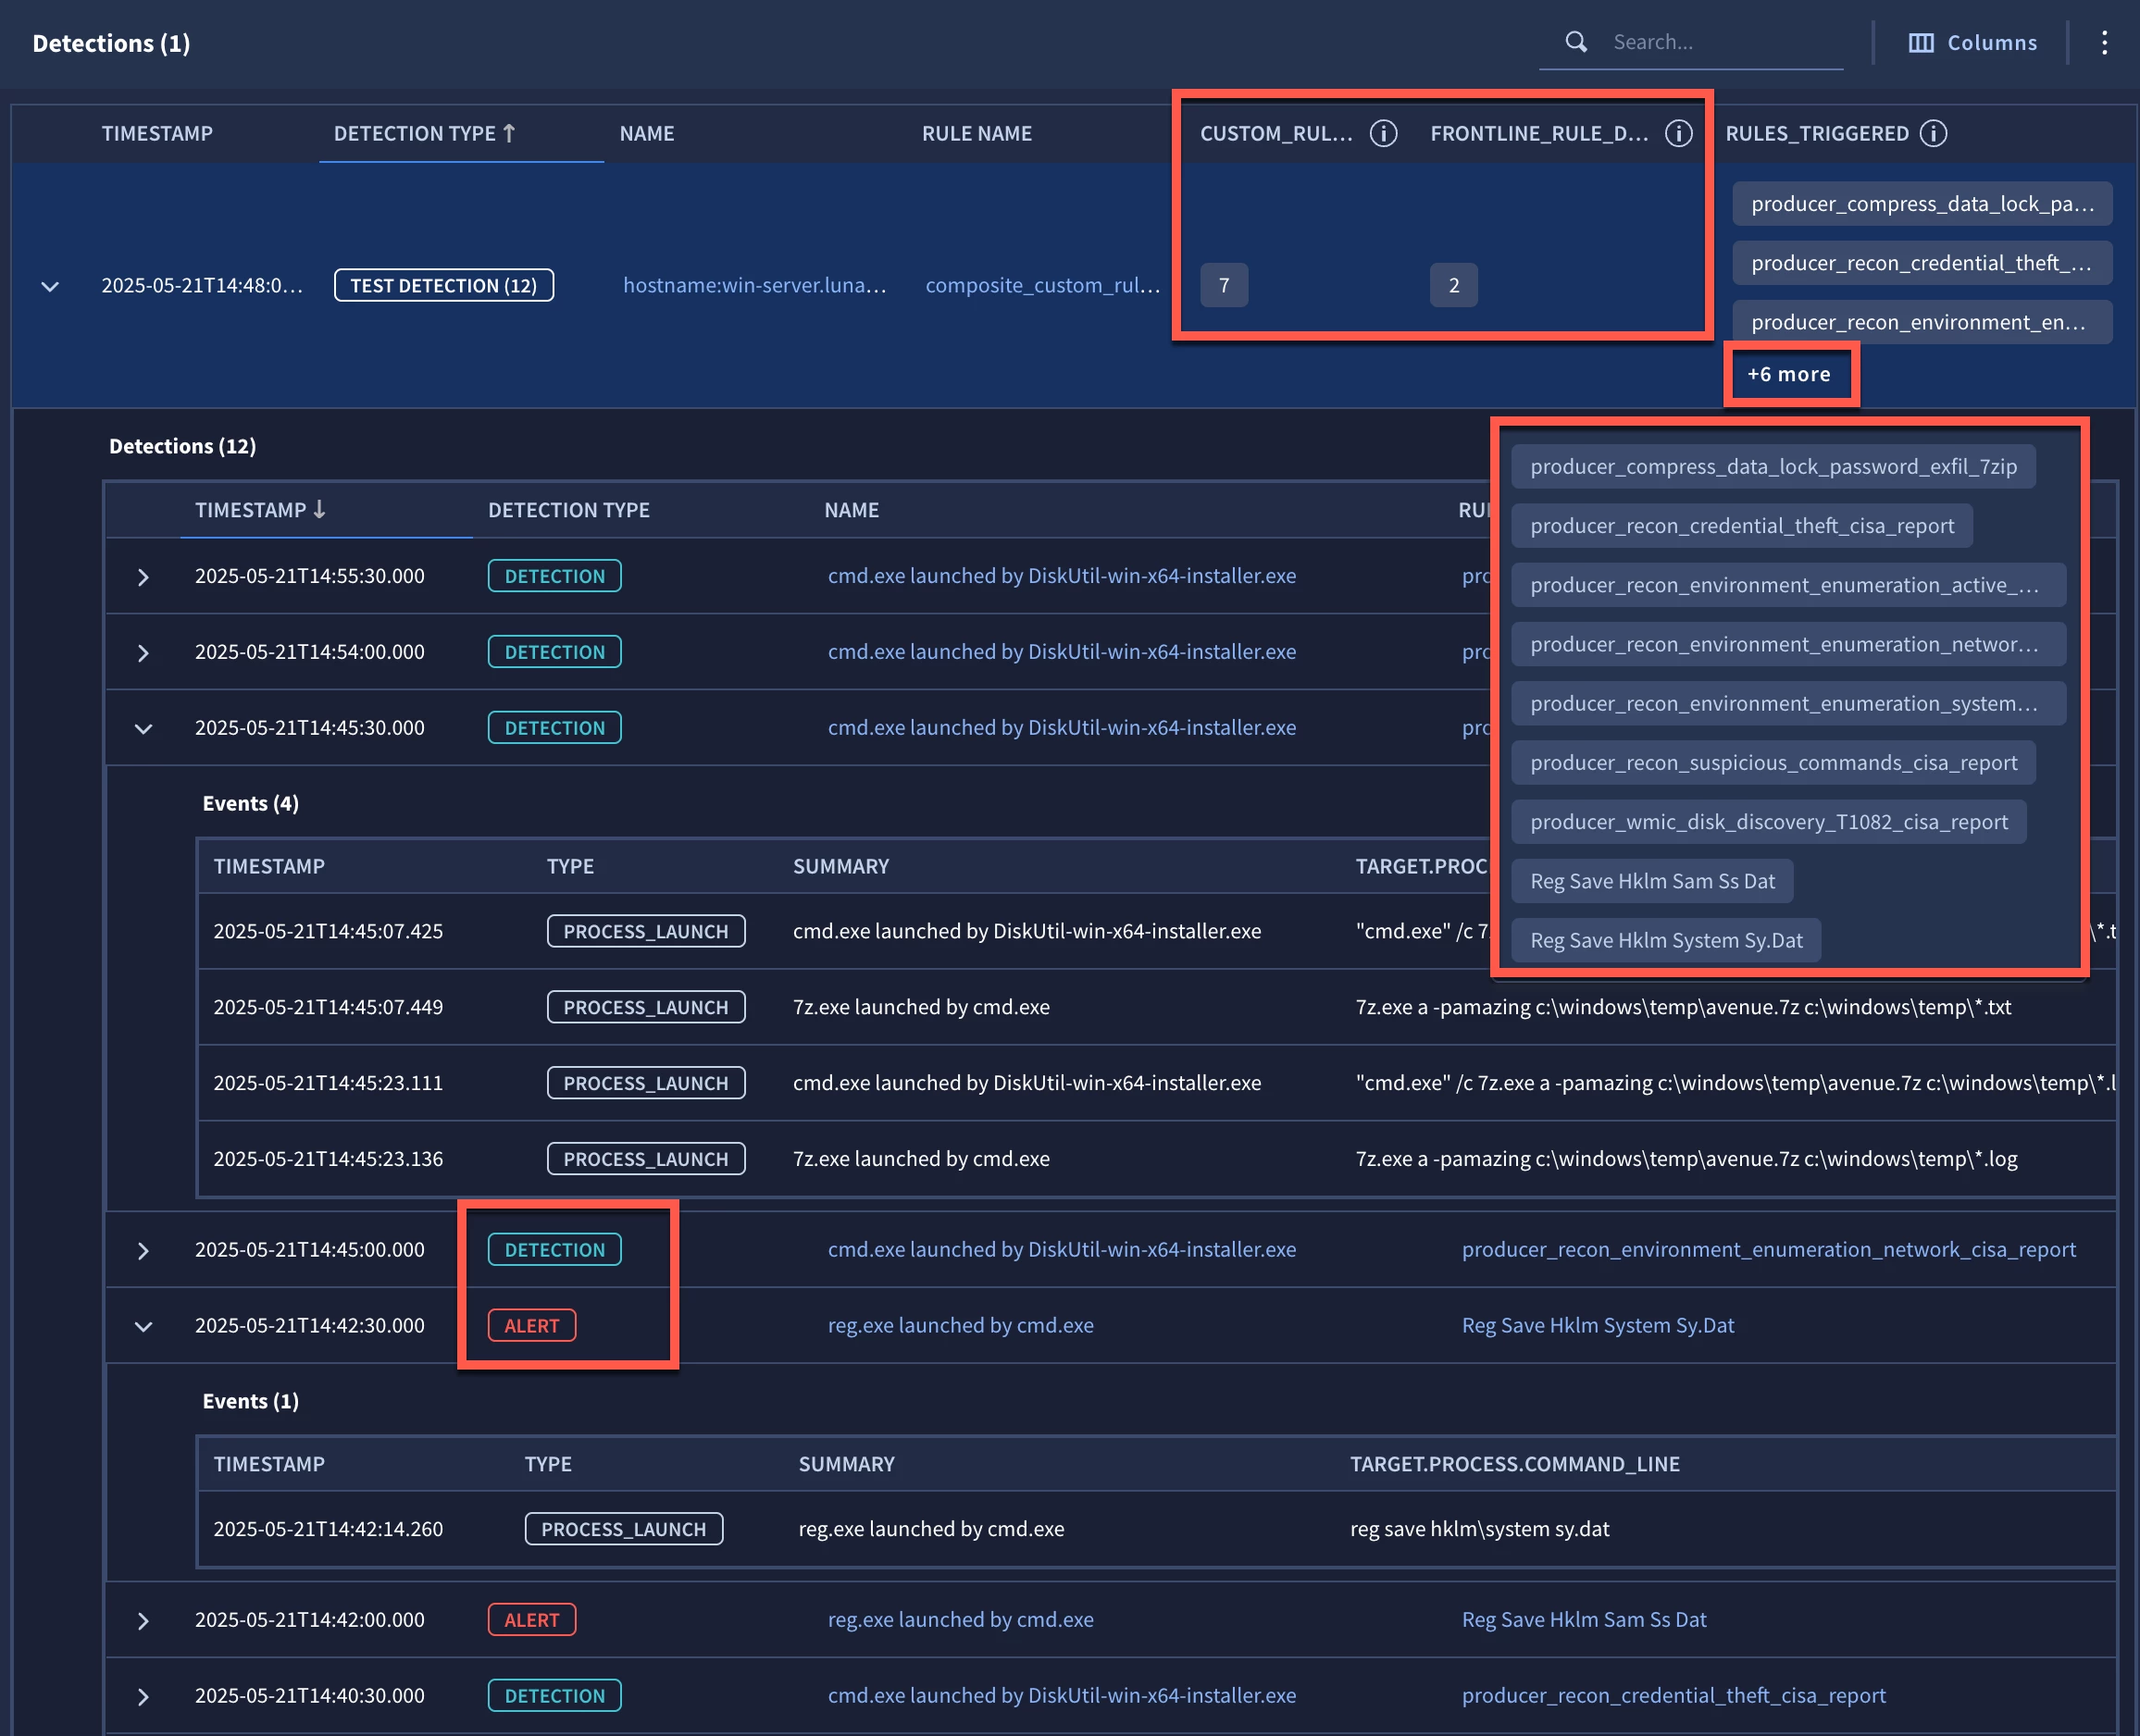Screen dimensions: 2140x1736
Task: Click the info icon beside RULES_TRIGGERED column
Action: [1934, 133]
